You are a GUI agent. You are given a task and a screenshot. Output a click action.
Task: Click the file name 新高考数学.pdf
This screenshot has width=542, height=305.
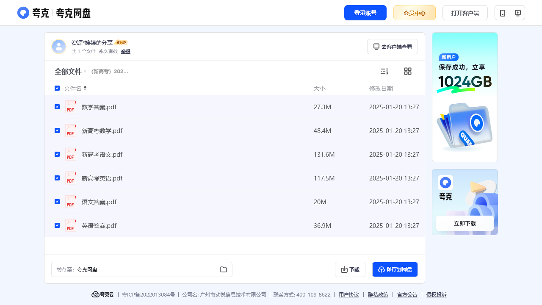point(102,131)
